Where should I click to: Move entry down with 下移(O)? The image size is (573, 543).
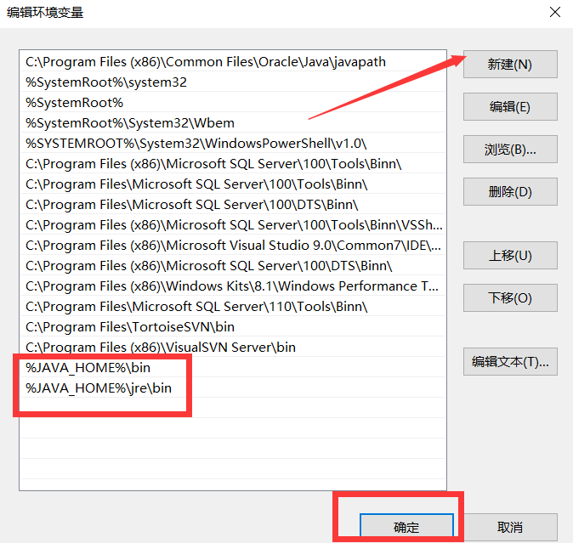tap(510, 298)
